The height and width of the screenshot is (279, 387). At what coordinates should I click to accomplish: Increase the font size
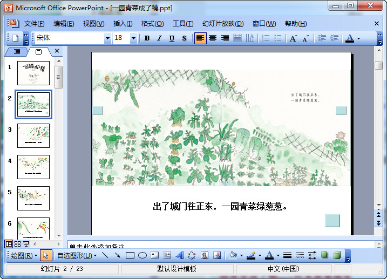coord(294,38)
